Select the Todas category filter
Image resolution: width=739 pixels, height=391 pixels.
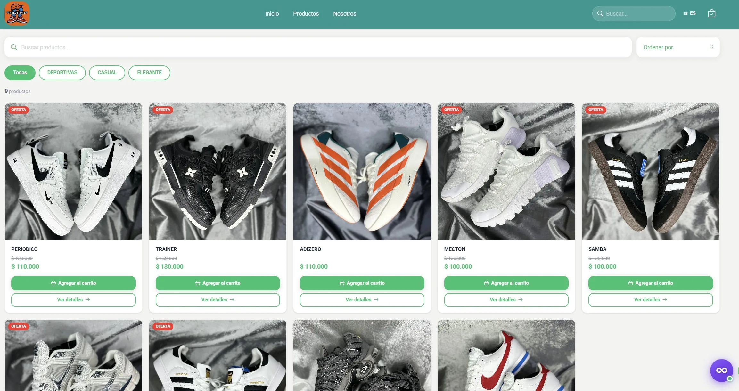tap(20, 73)
